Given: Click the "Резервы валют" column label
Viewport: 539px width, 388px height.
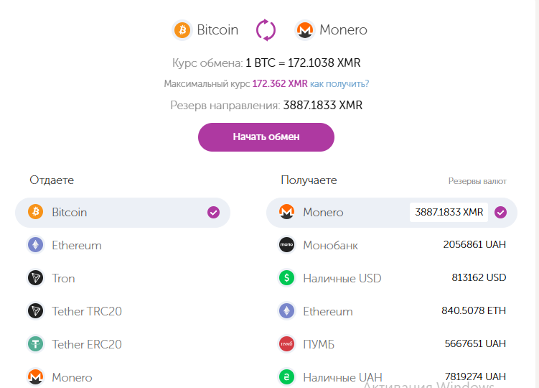Looking at the screenshot, I should tap(477, 181).
